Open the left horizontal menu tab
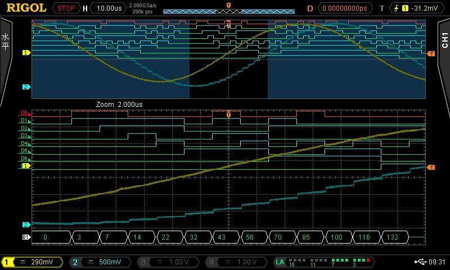Screen dimensions: 450x270 [x=6, y=42]
